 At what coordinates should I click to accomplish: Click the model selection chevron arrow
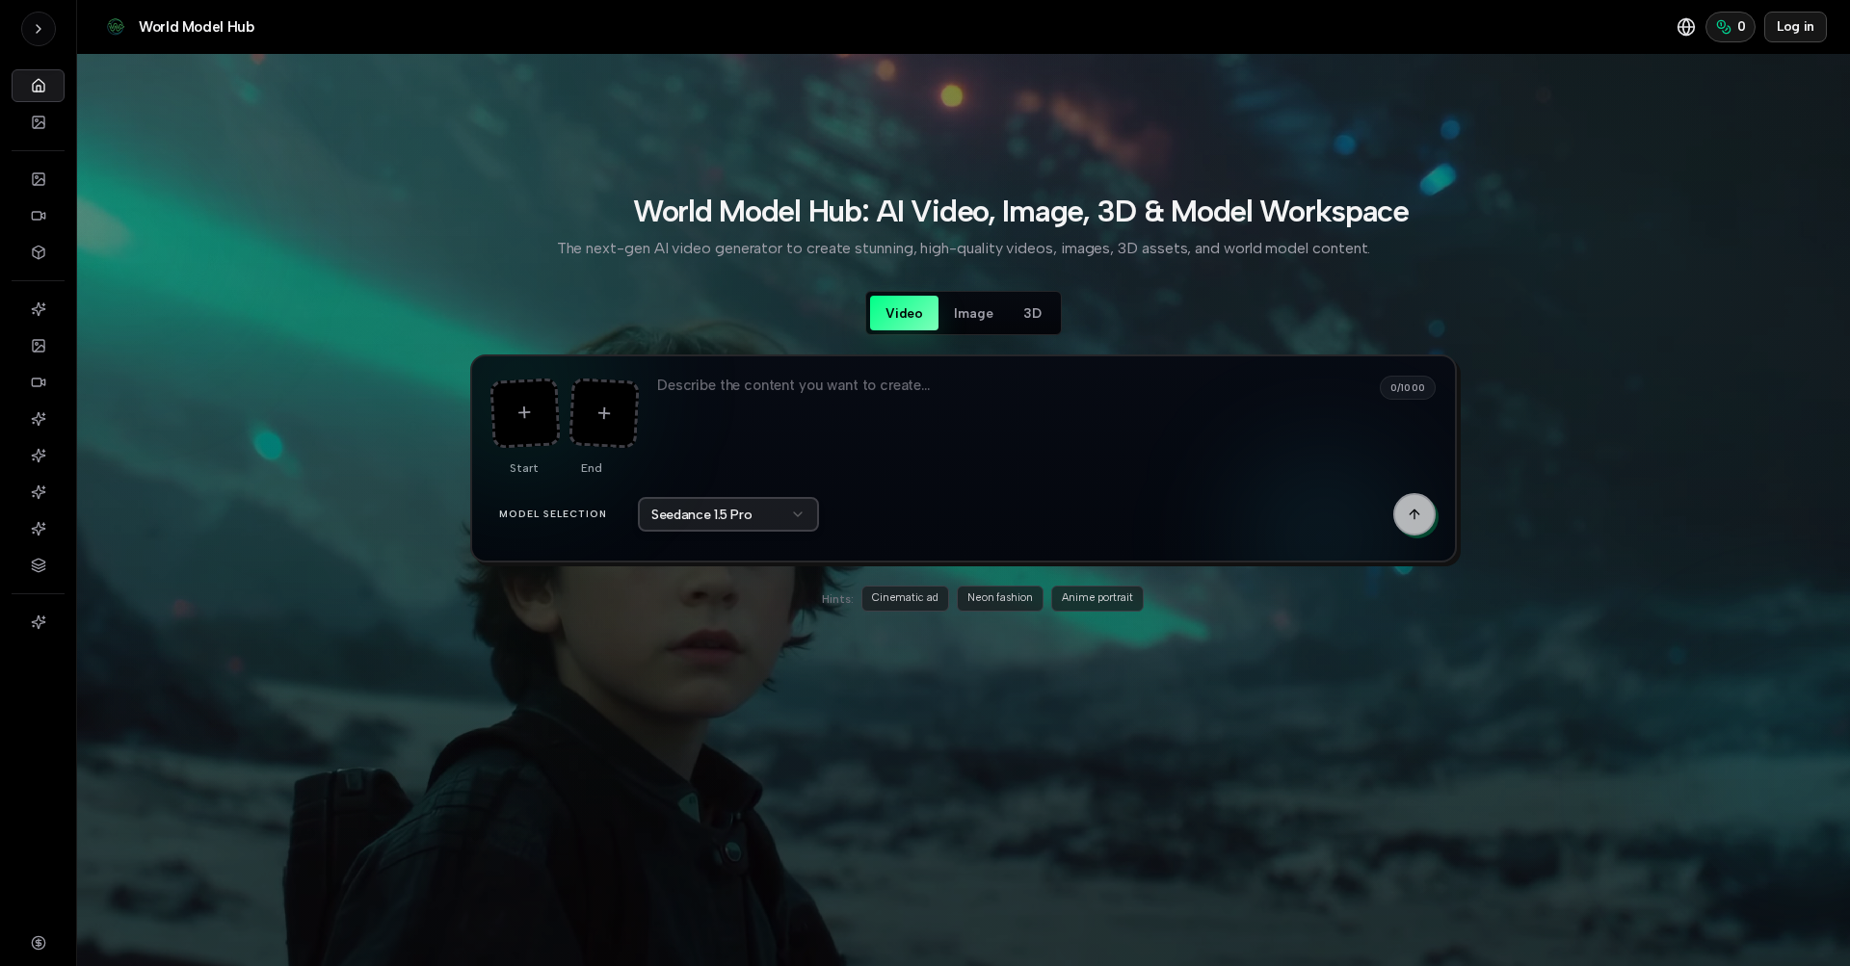pos(798,514)
